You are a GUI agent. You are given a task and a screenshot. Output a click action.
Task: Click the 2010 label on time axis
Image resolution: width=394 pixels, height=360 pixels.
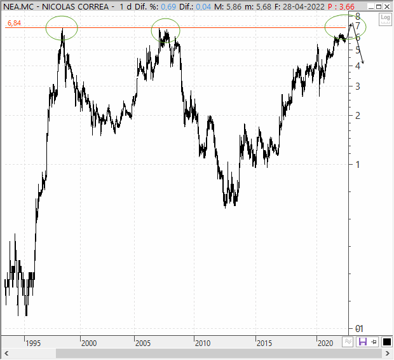[x=203, y=343]
